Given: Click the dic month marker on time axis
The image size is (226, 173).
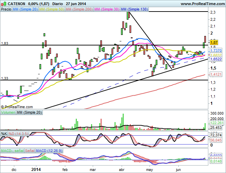Looking at the screenshot, I should tap(14, 170).
